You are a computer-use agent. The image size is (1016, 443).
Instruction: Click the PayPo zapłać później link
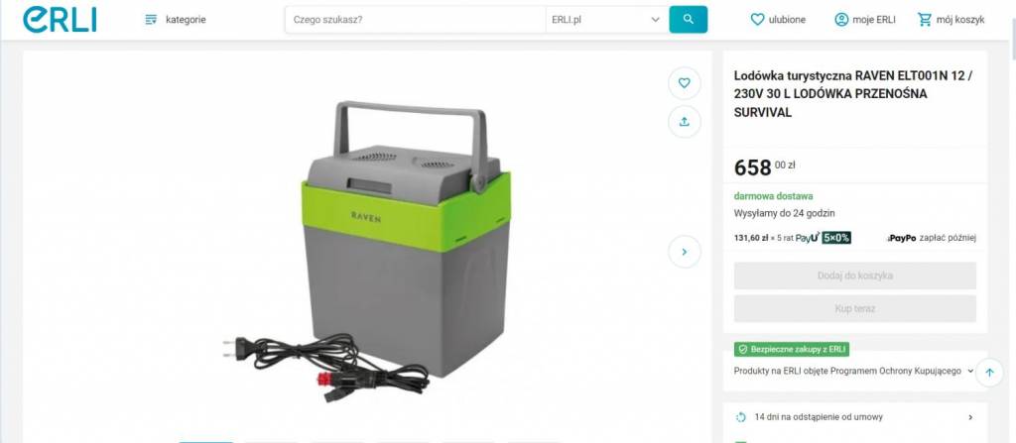tap(931, 238)
